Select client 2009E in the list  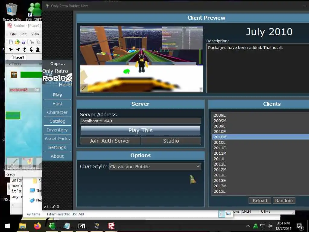pos(260,115)
